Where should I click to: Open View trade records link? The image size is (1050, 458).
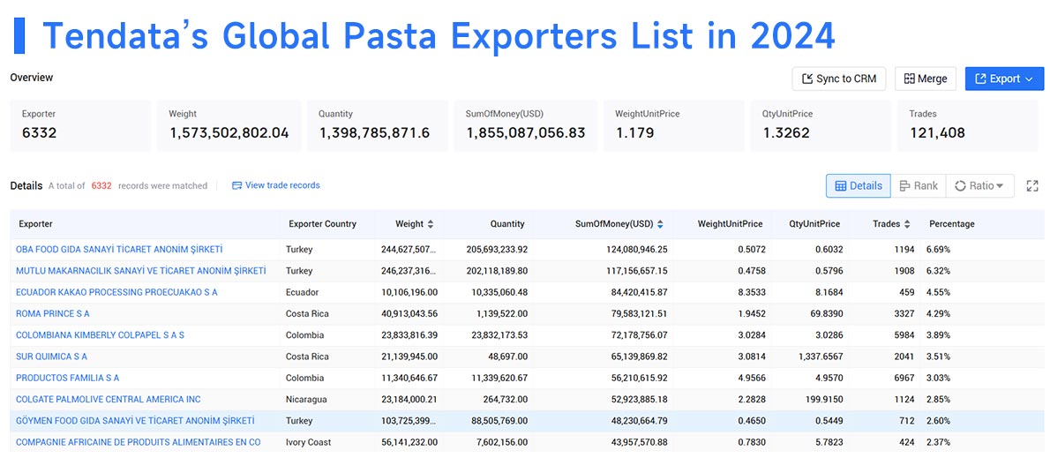[x=282, y=185]
